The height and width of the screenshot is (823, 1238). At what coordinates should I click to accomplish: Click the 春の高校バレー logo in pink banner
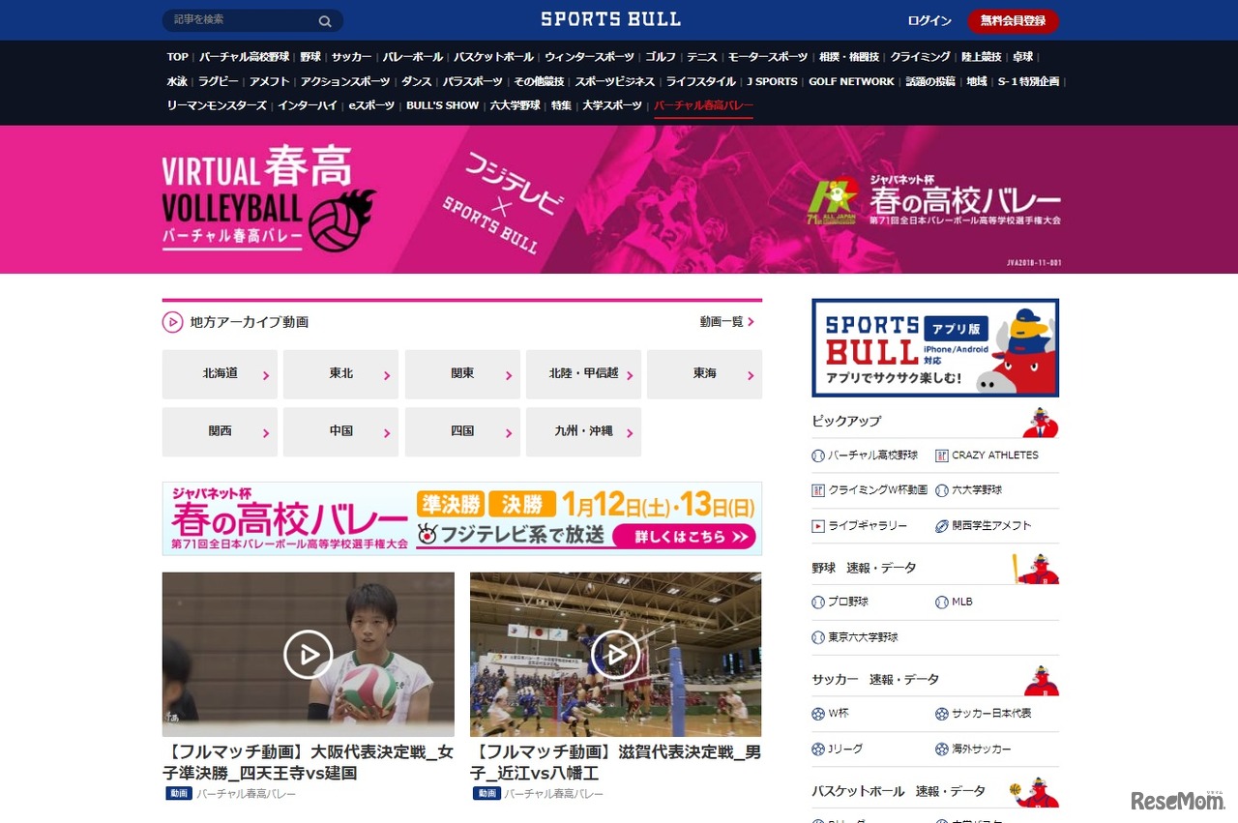point(935,200)
